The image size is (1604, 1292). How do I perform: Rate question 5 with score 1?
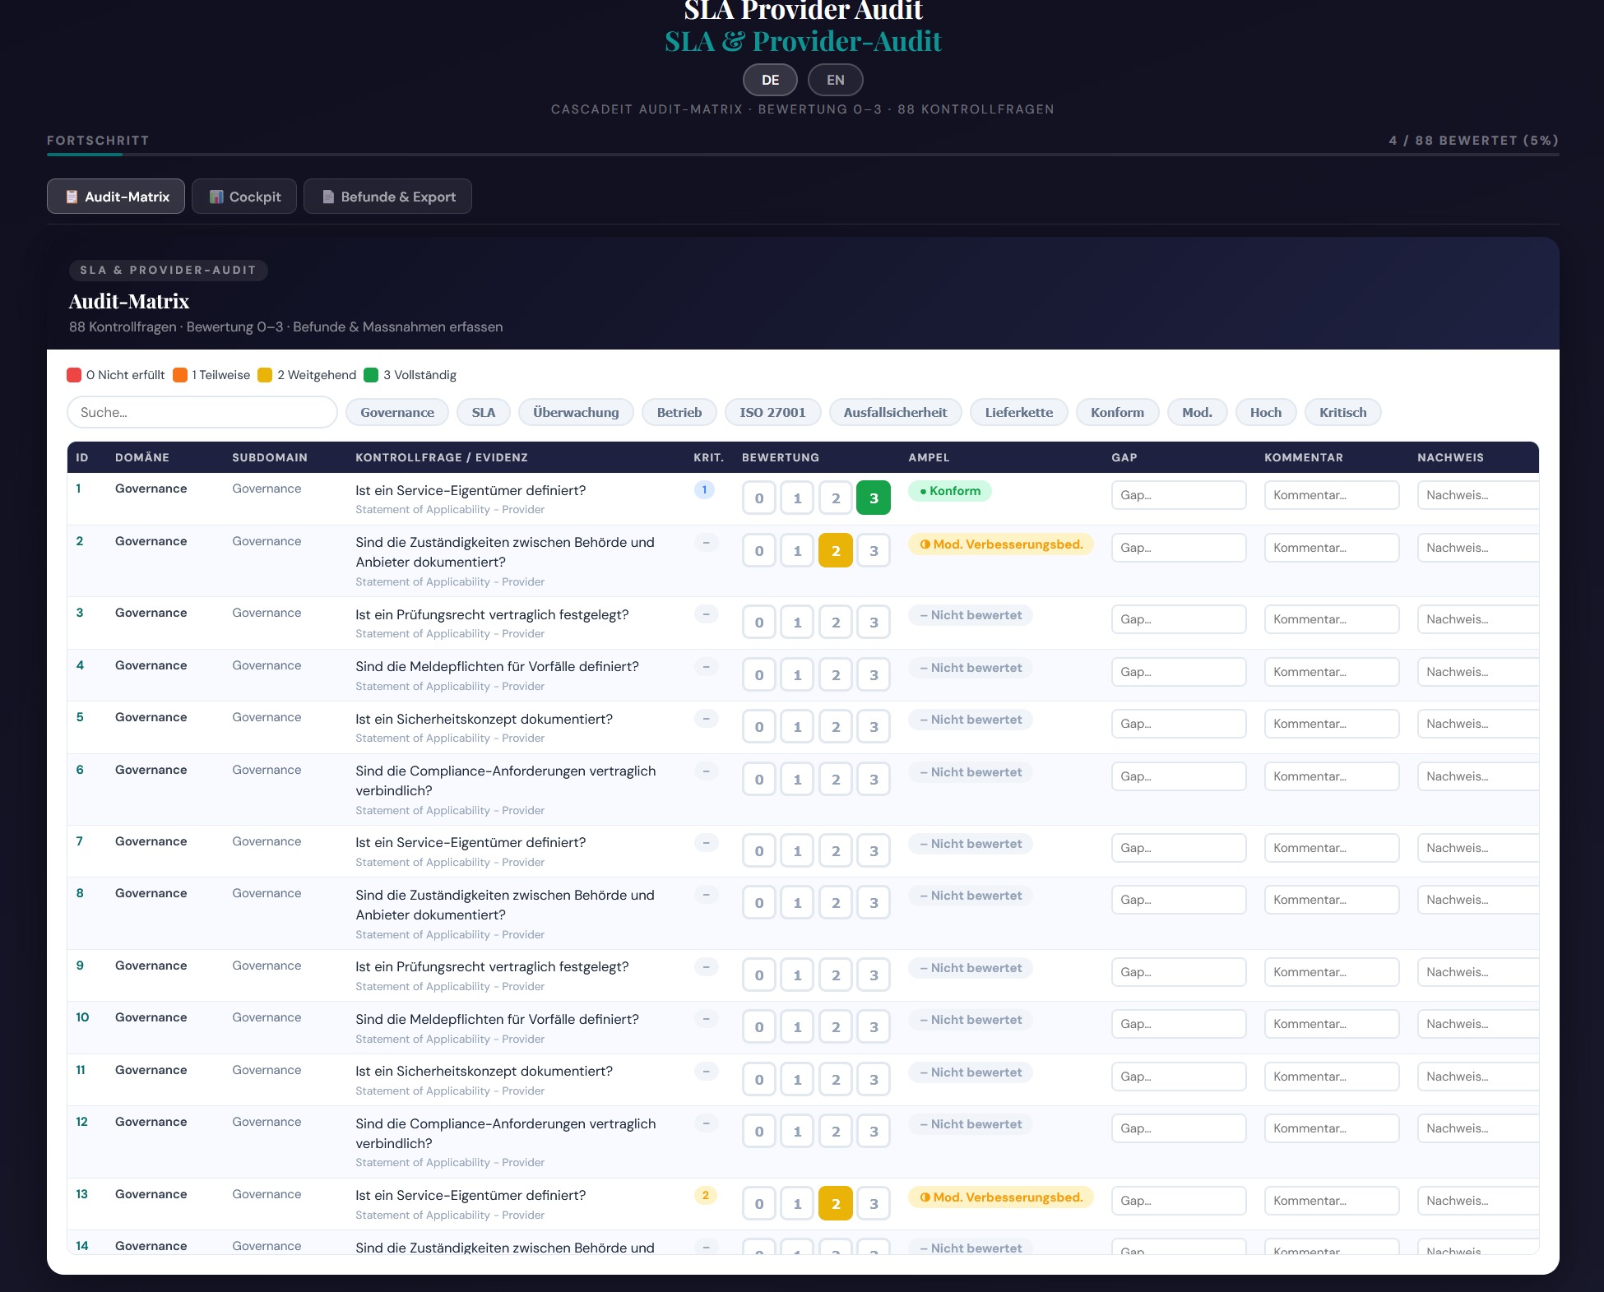[796, 726]
